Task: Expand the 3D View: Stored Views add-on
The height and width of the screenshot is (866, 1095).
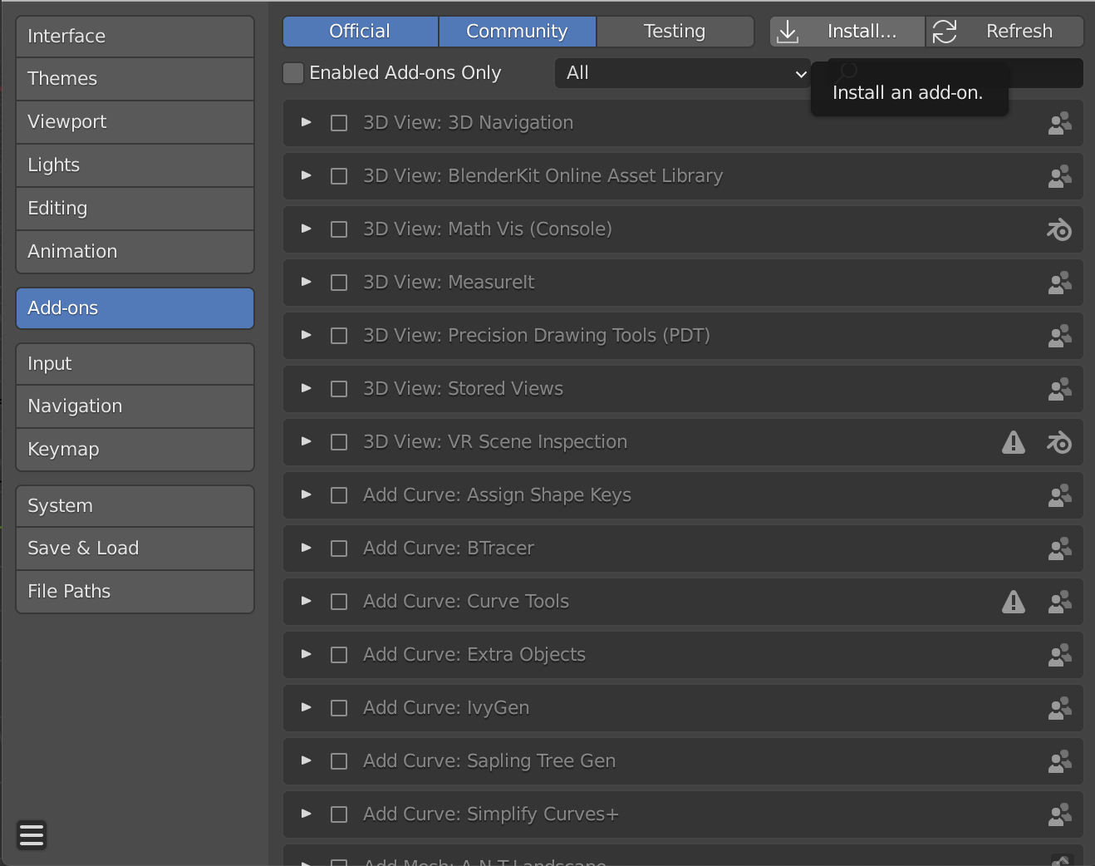Action: [305, 389]
